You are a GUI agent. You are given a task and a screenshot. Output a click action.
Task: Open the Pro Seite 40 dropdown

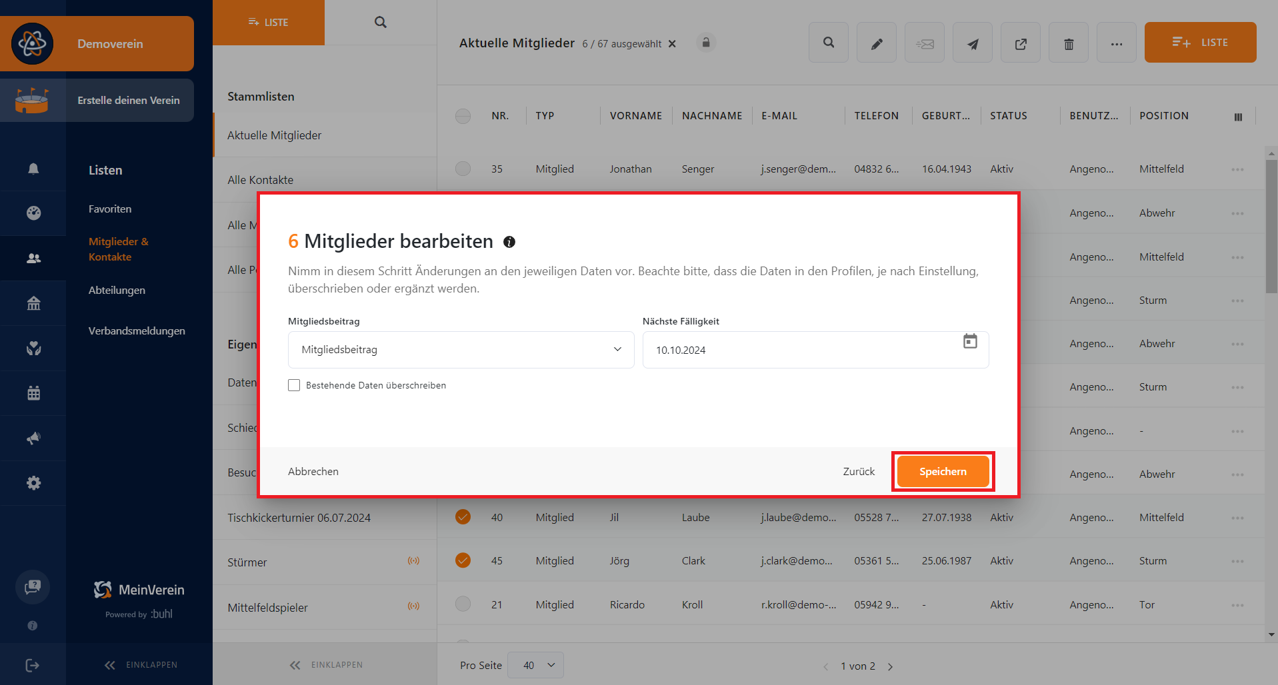click(535, 665)
